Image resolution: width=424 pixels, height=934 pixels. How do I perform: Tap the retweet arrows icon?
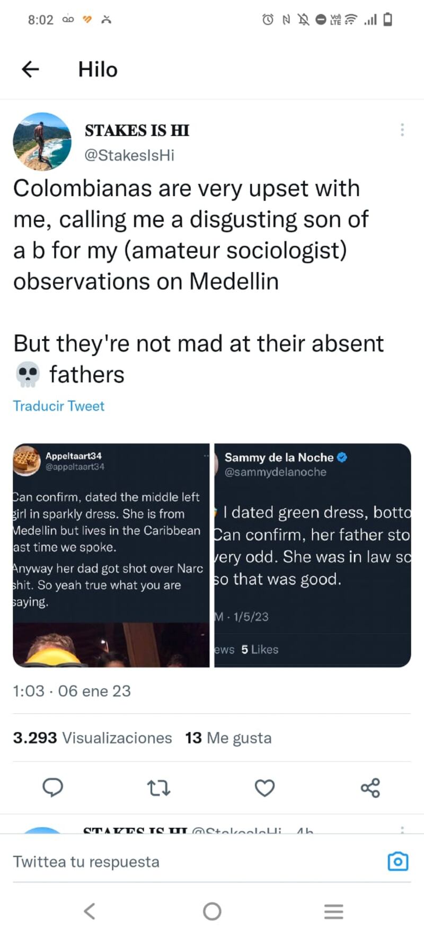coord(158,788)
